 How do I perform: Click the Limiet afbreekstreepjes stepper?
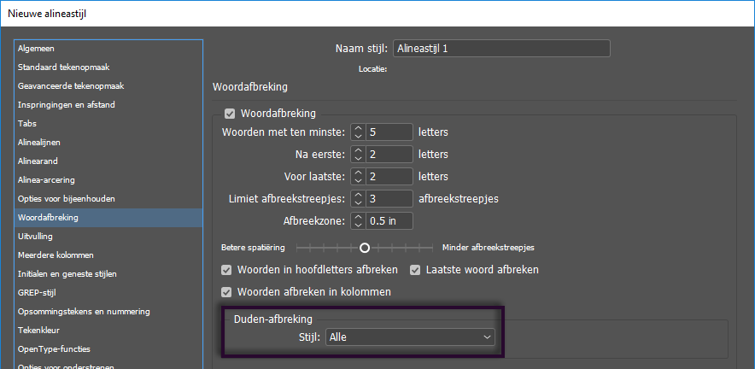358,199
